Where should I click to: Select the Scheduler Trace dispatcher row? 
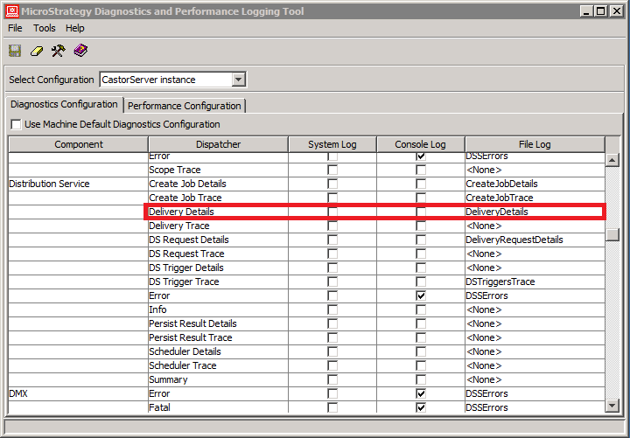coord(218,365)
